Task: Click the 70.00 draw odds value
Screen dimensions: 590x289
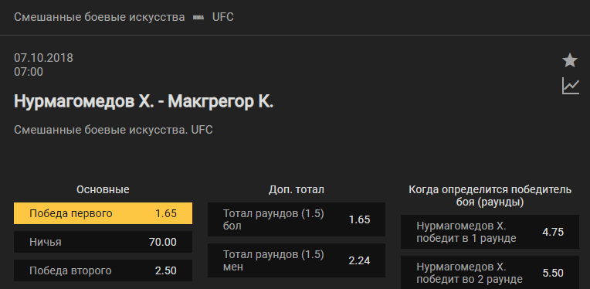Action: (162, 242)
